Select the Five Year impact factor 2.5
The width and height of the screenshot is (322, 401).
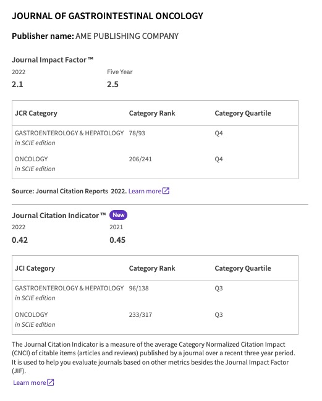pyautogui.click(x=112, y=84)
